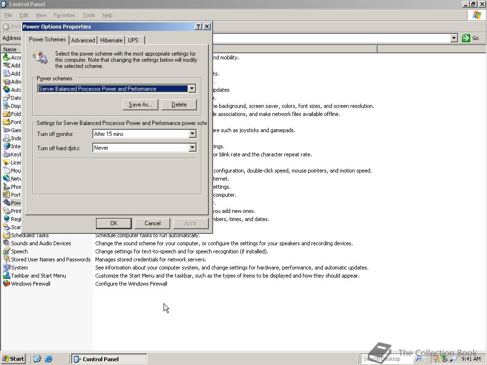Select the Phone and Modem Options icon
The height and width of the screenshot is (365, 487).
[x=7, y=186]
